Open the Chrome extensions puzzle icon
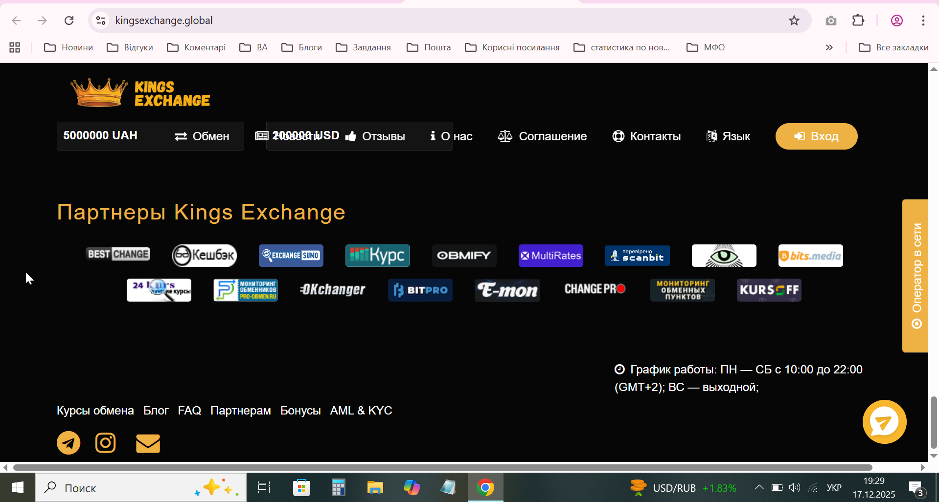 pos(858,21)
